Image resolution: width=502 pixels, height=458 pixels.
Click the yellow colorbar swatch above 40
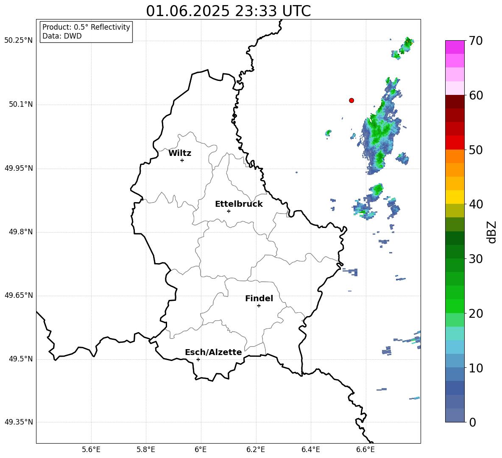coord(455,197)
